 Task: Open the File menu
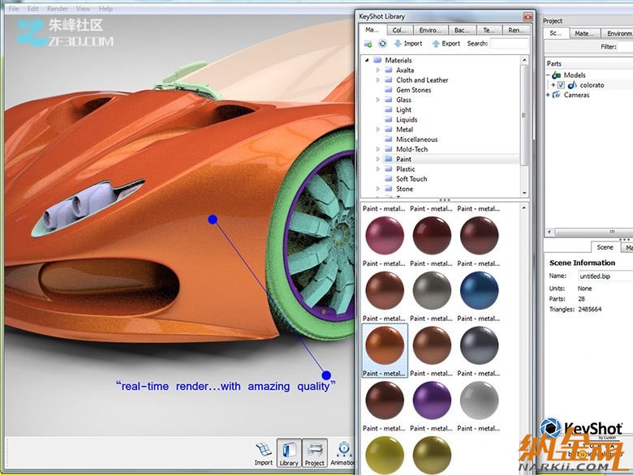14,8
